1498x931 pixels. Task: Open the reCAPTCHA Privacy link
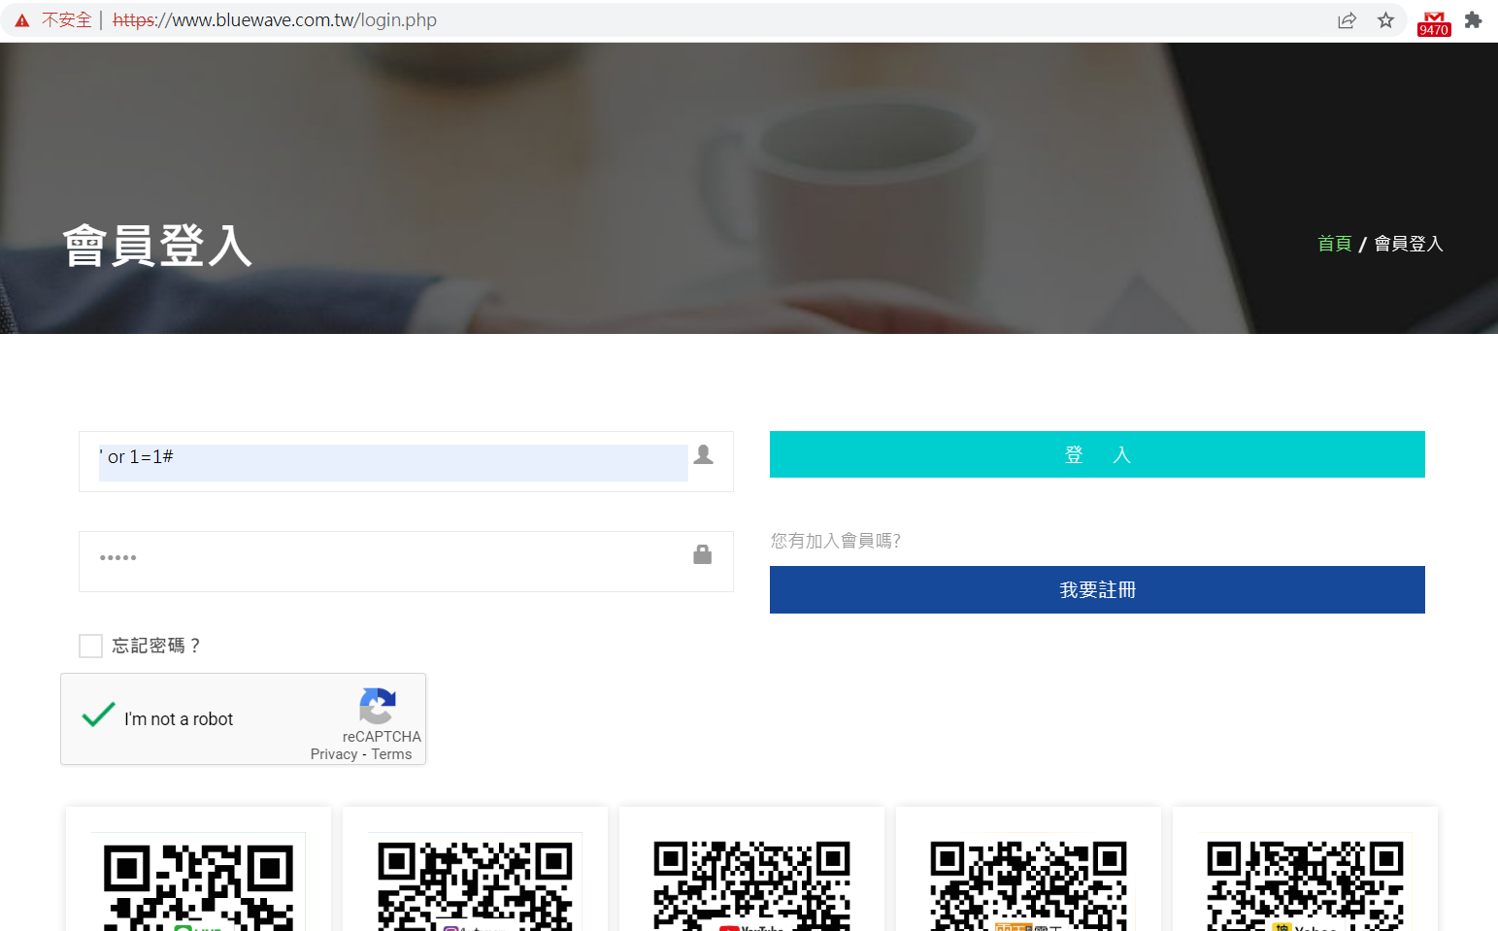tap(334, 754)
